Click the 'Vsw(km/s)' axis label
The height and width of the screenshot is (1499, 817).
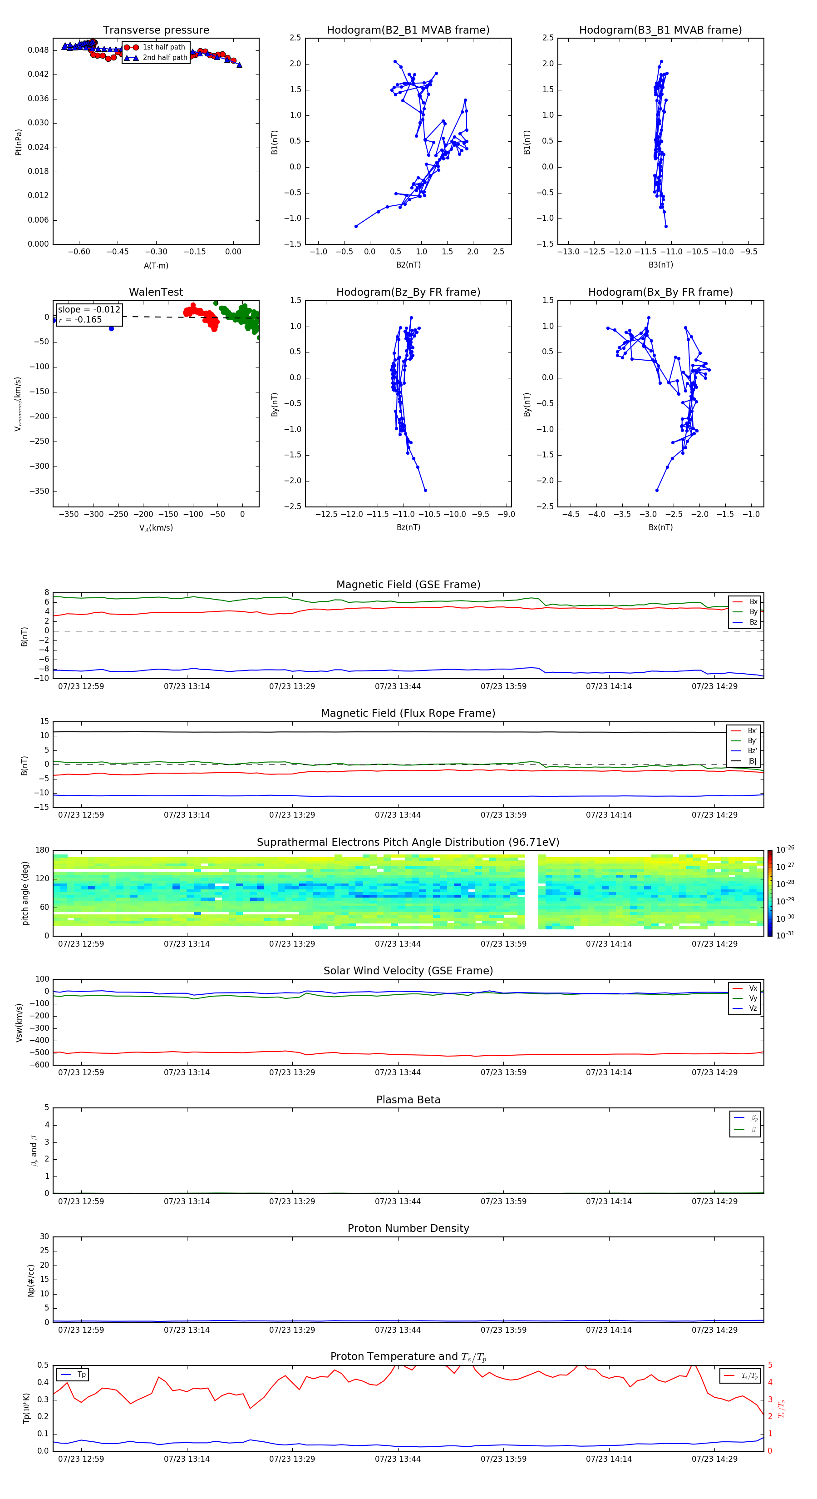click(x=19, y=1022)
